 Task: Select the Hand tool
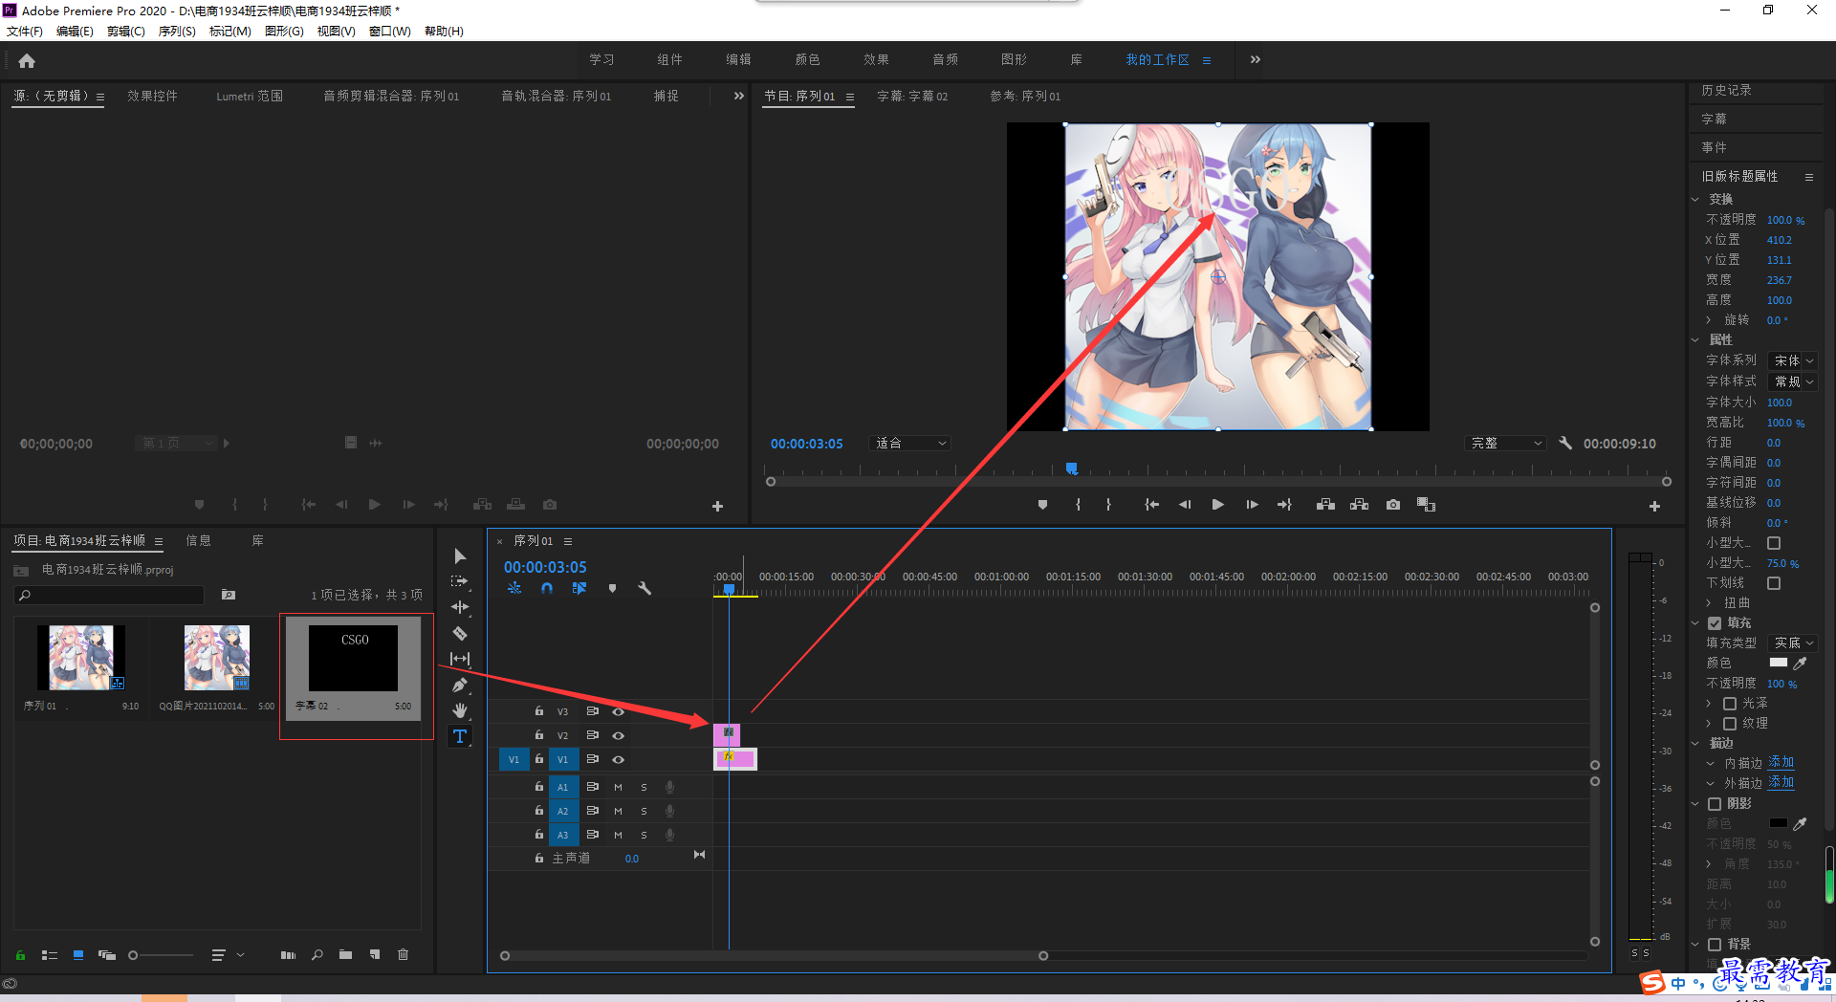(x=460, y=710)
